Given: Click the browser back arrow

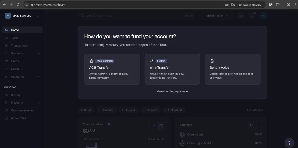Looking at the screenshot, I should pyautogui.click(x=4, y=5).
